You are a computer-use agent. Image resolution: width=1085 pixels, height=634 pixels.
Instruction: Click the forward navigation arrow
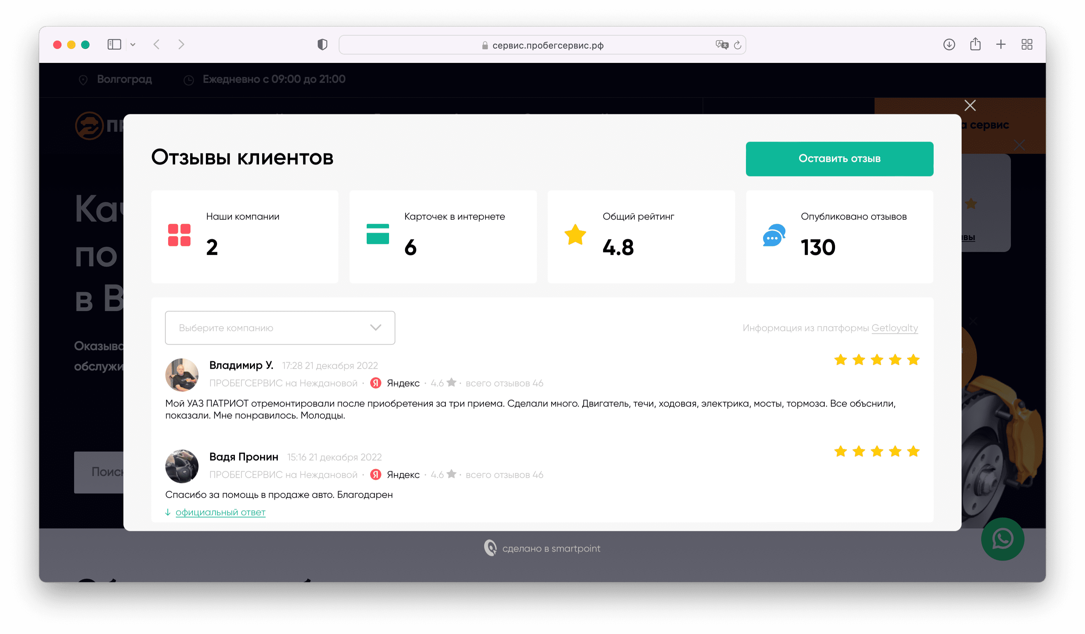tap(181, 45)
